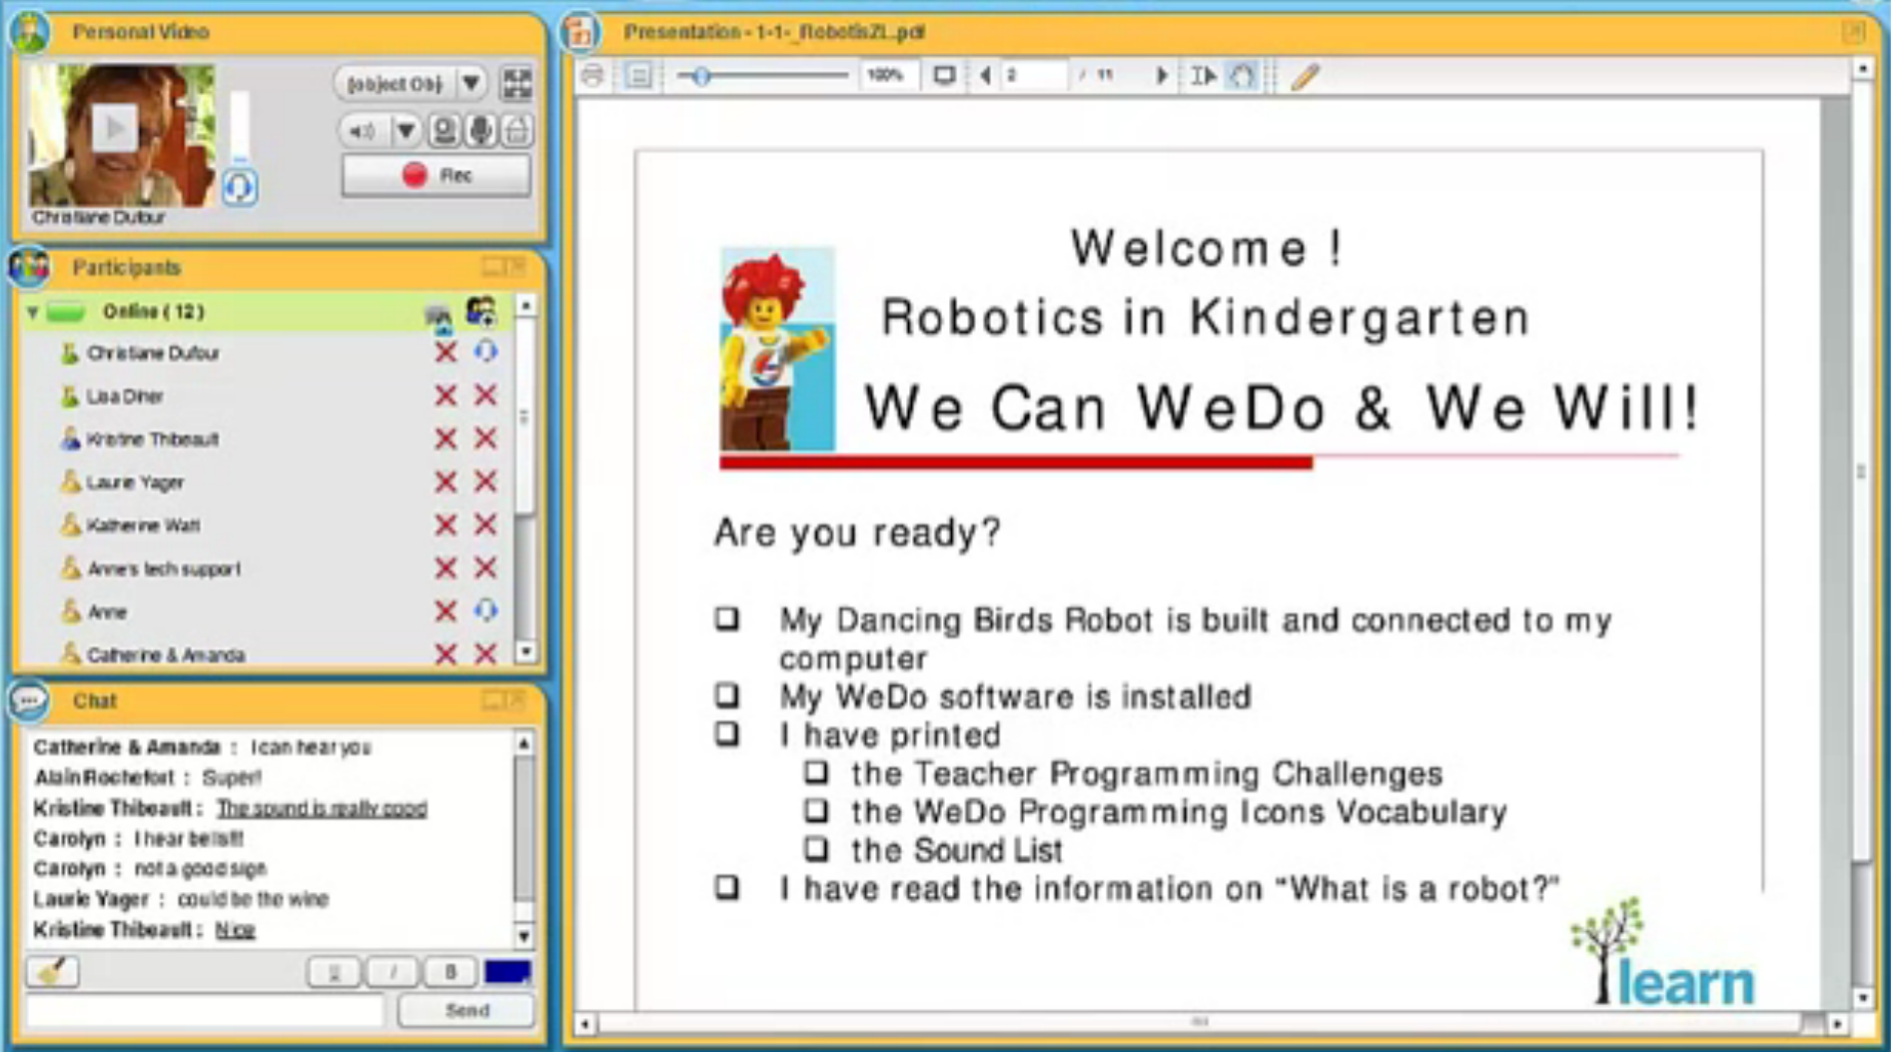Click Lisa Diner's second red X icon
This screenshot has height=1052, width=1891.
click(485, 396)
